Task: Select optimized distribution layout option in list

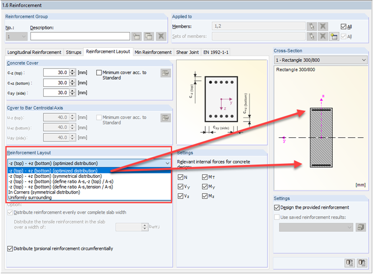Action: tap(89, 171)
